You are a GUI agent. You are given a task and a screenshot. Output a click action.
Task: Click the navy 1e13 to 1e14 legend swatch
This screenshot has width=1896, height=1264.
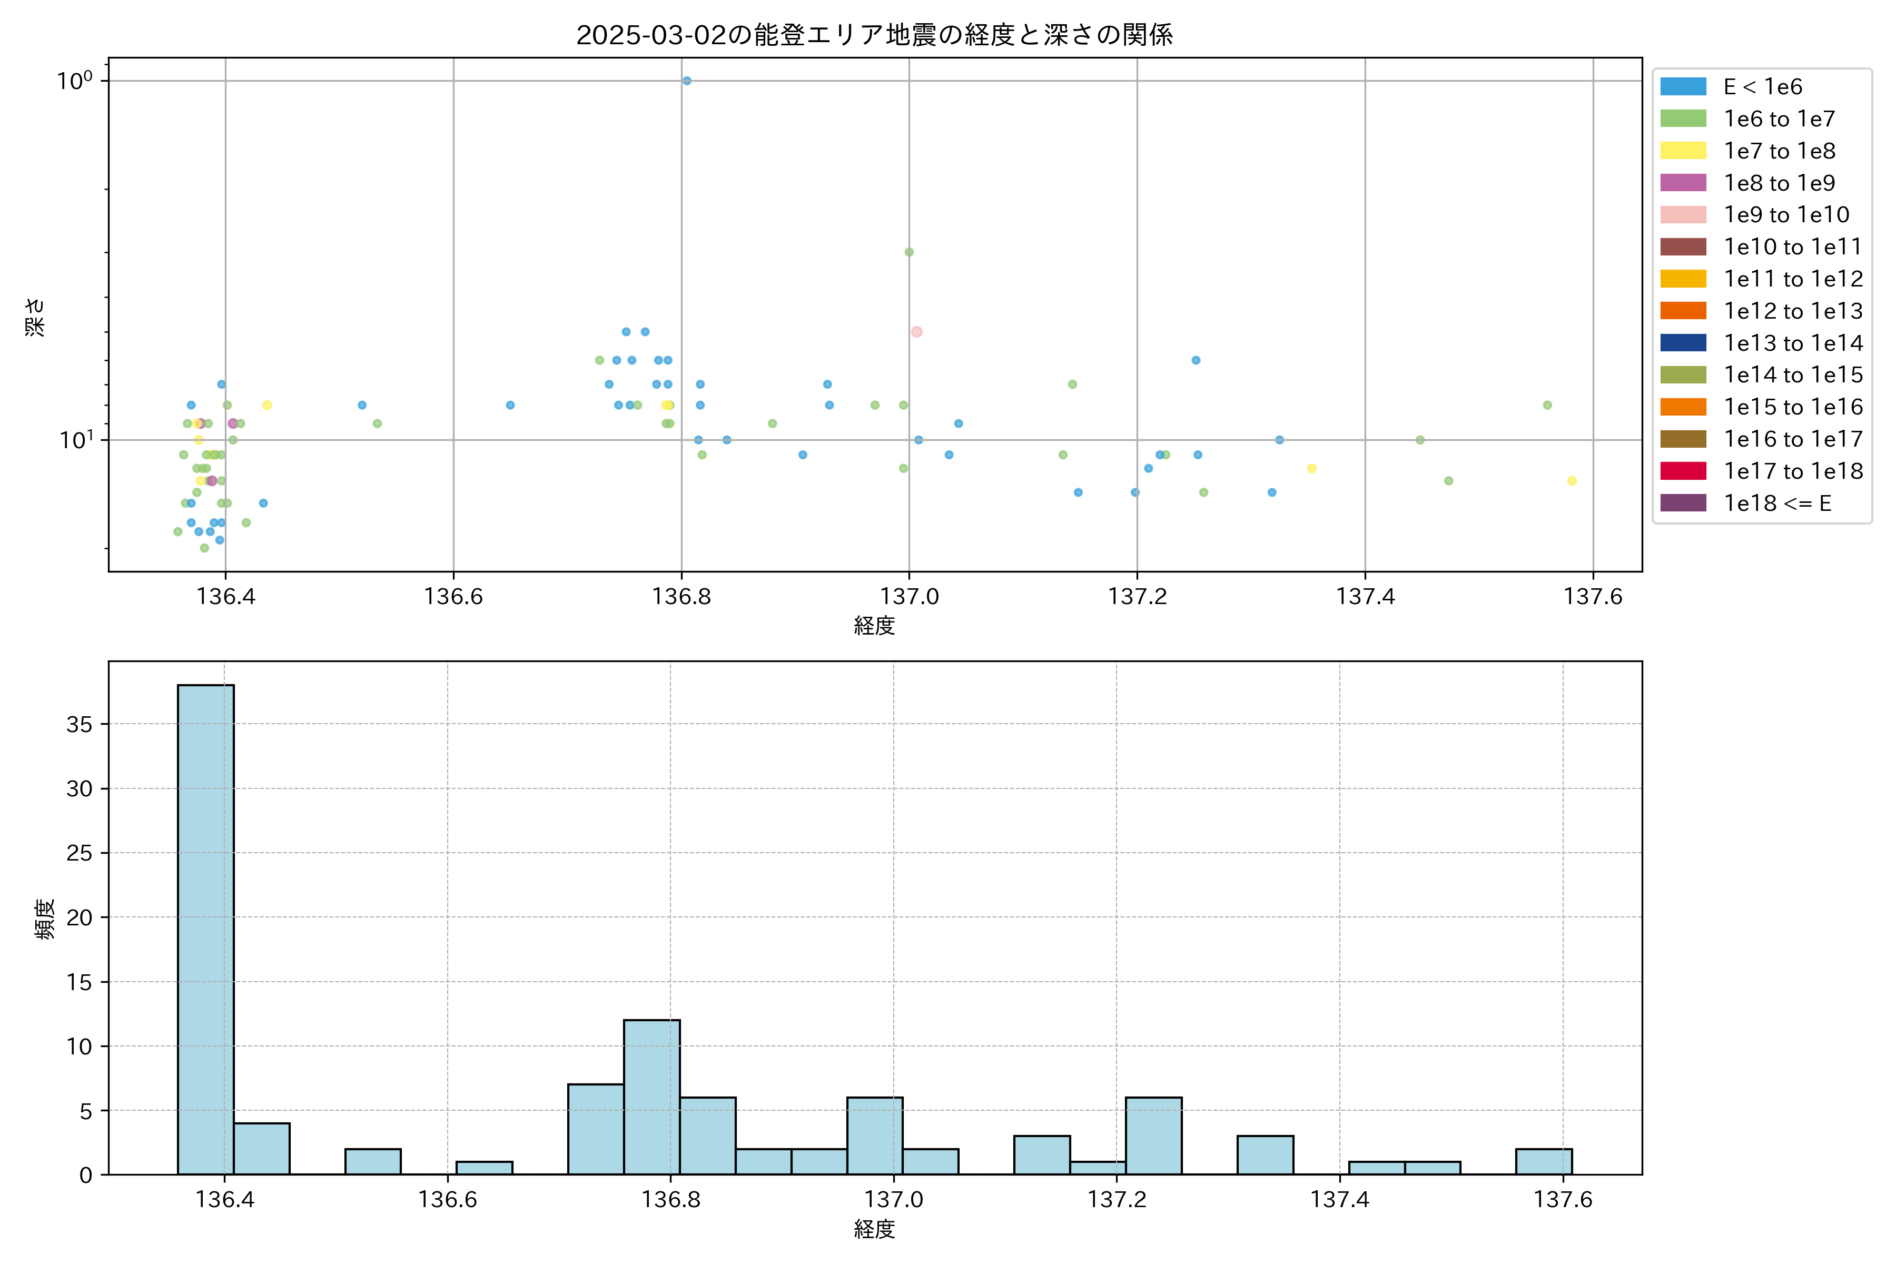(x=1682, y=343)
